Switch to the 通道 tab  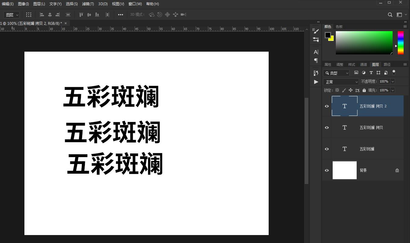[x=364, y=64]
